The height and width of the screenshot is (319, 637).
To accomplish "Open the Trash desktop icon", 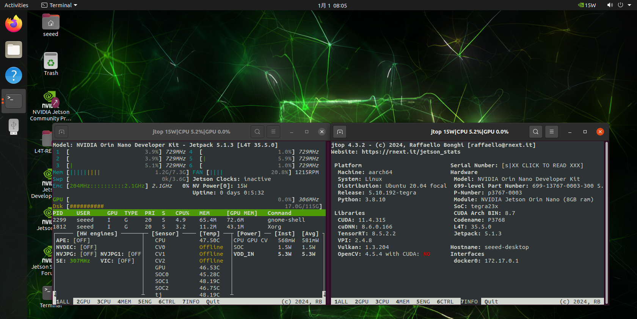I will pyautogui.click(x=51, y=64).
